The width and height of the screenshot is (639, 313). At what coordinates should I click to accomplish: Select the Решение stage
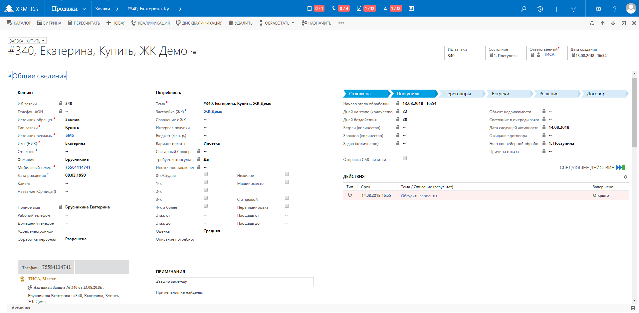(x=556, y=94)
